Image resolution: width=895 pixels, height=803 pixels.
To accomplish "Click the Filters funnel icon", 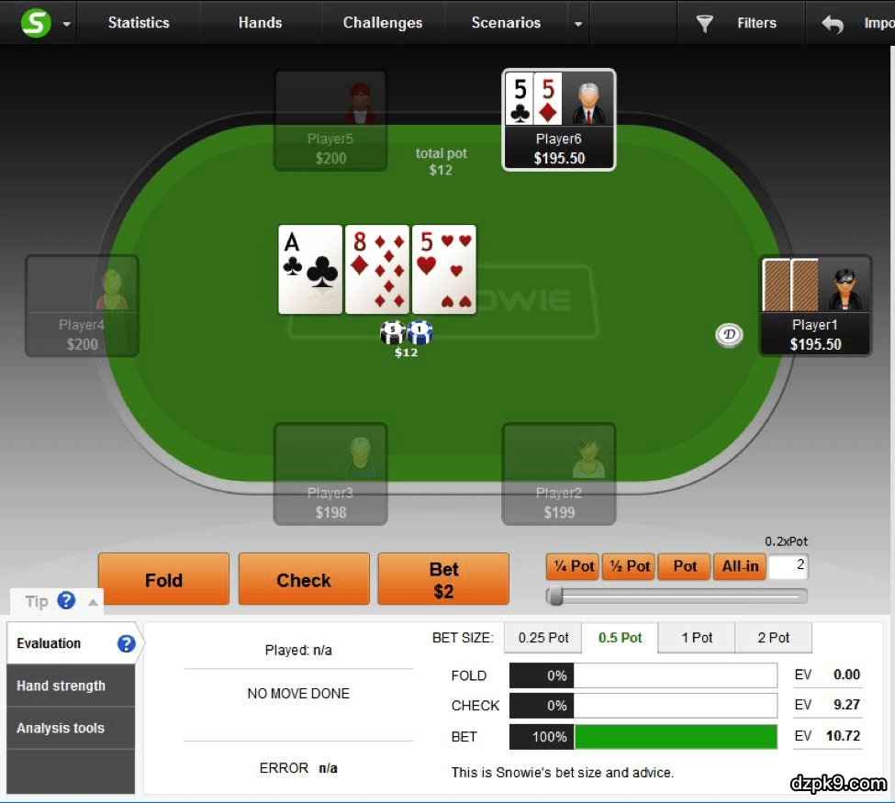I will coord(705,23).
